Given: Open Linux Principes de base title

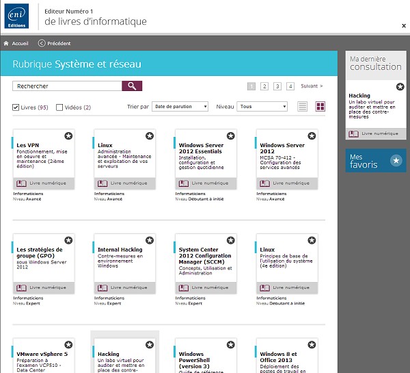Looking at the screenshot, I should pyautogui.click(x=267, y=250).
